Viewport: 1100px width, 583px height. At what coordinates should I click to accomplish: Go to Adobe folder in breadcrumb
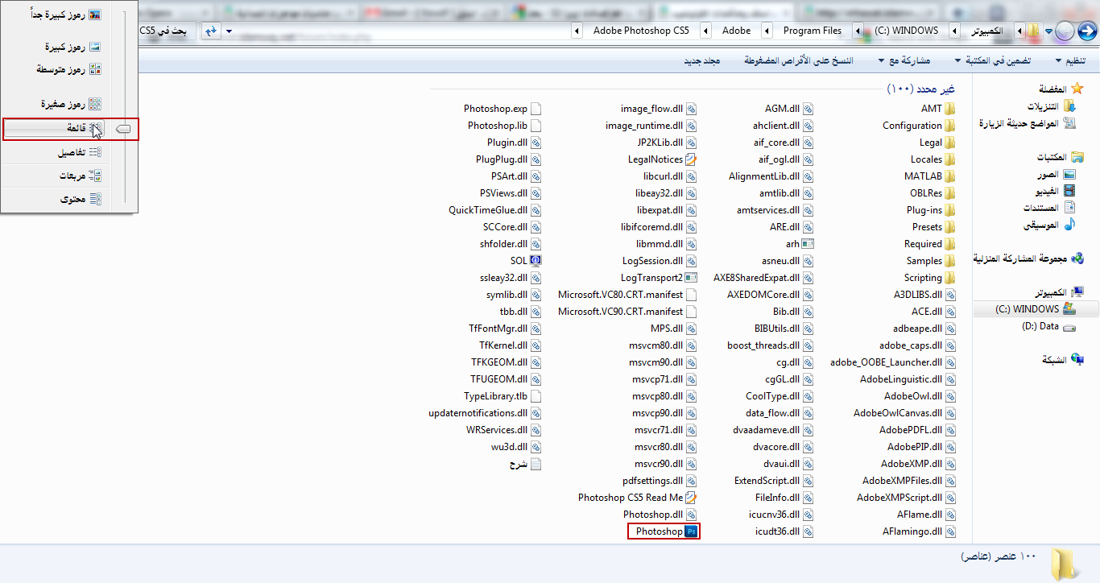pos(736,31)
